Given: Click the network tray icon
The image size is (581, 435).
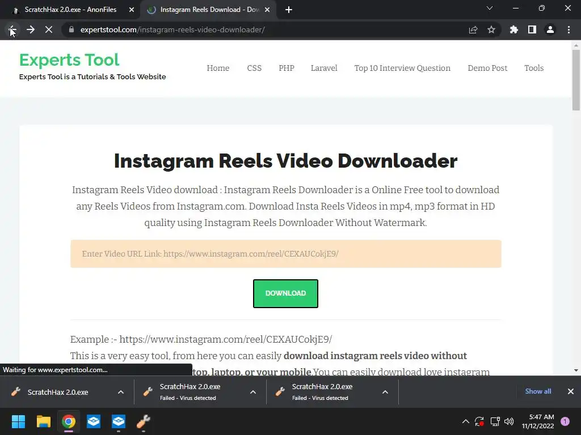Looking at the screenshot, I should coord(495,421).
